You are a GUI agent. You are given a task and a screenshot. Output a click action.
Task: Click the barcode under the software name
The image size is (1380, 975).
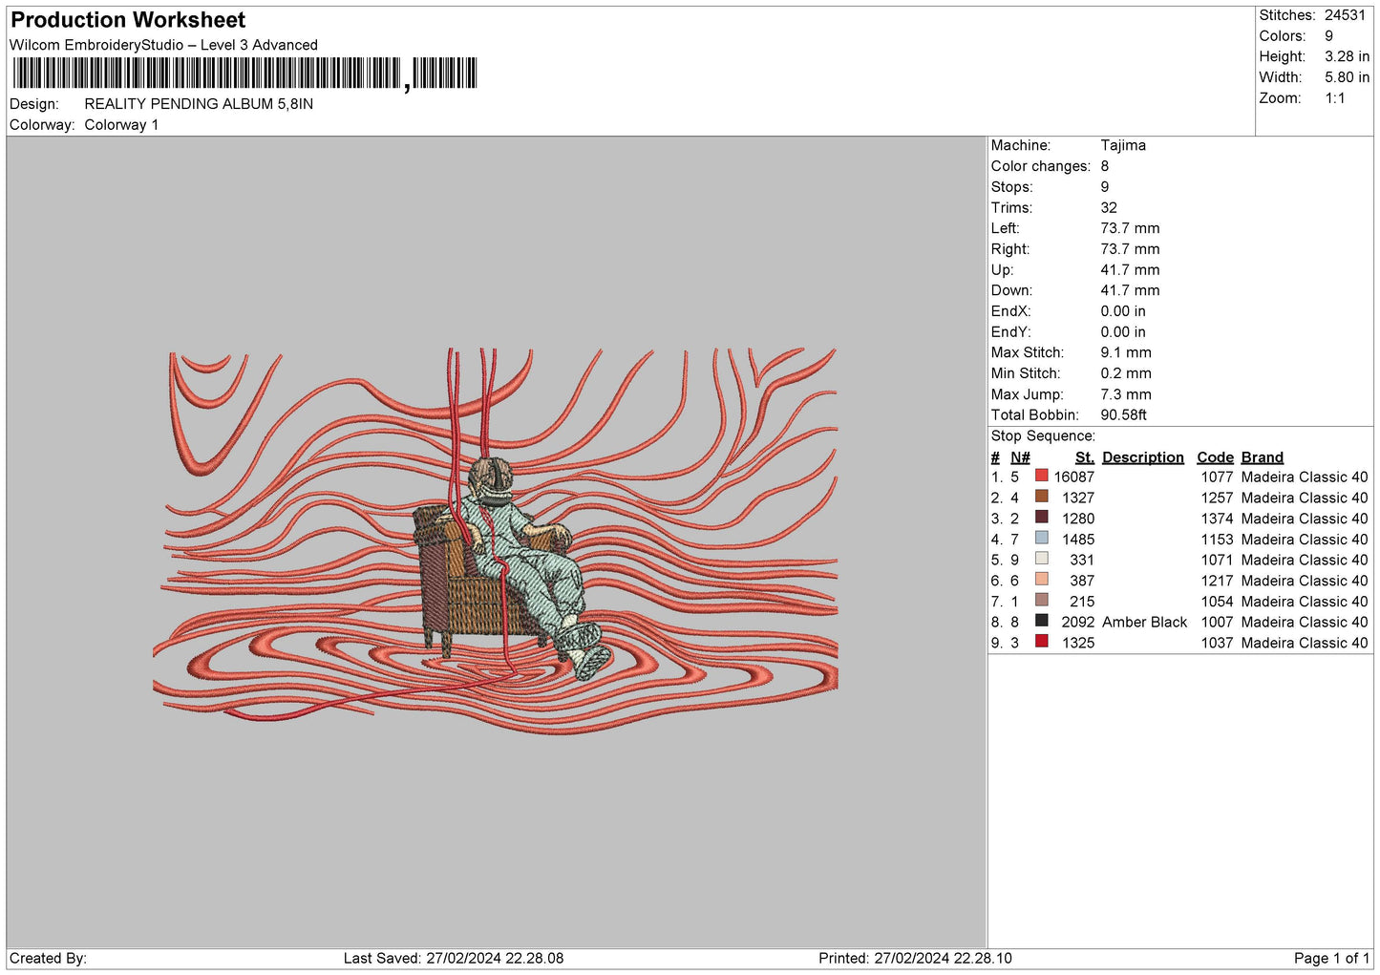[244, 74]
